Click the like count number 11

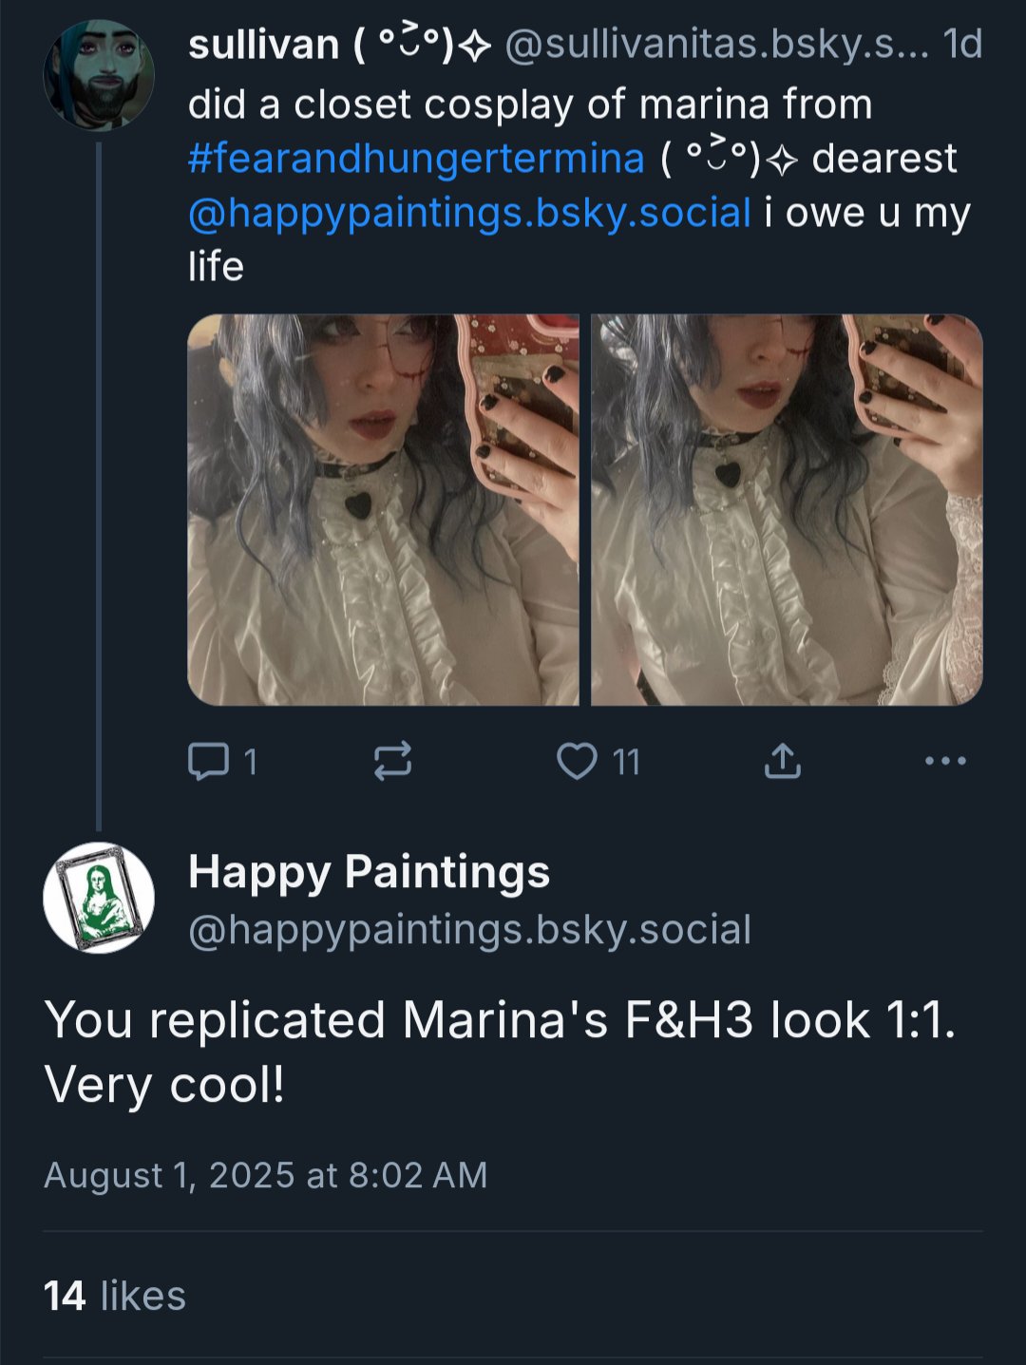coord(626,762)
